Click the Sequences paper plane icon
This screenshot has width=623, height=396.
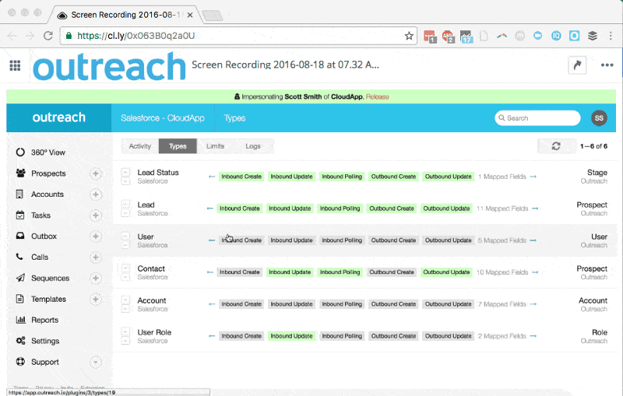click(20, 278)
